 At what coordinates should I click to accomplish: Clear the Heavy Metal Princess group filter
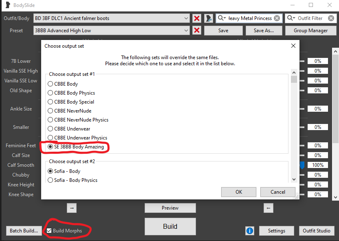(x=277, y=18)
